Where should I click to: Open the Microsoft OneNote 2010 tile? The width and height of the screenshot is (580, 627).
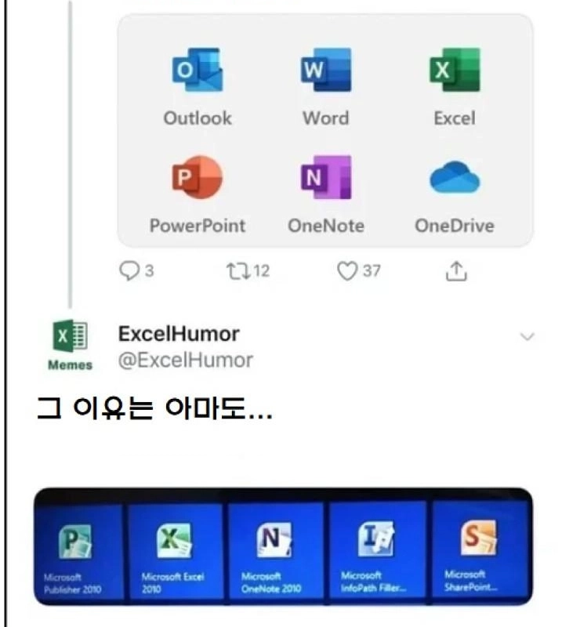tap(276, 552)
